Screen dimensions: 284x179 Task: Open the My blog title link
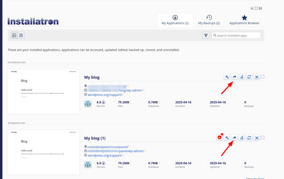pyautogui.click(x=92, y=77)
